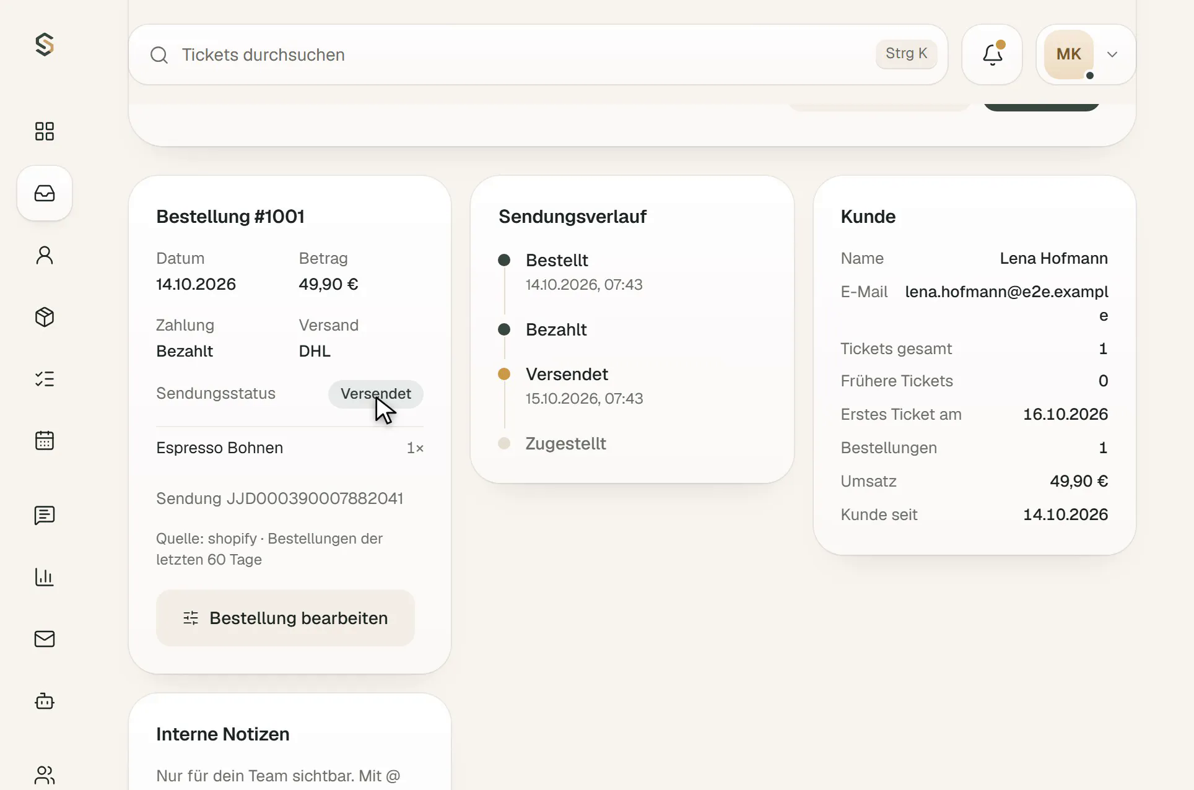This screenshot has height=790, width=1194.
Task: Click the Umsatz value 49,90 €
Action: point(1079,481)
